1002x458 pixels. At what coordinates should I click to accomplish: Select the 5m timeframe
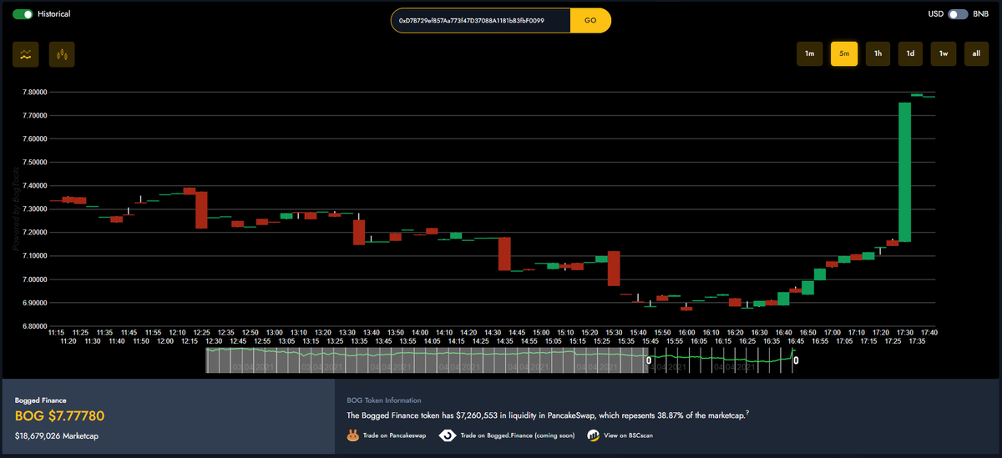844,53
